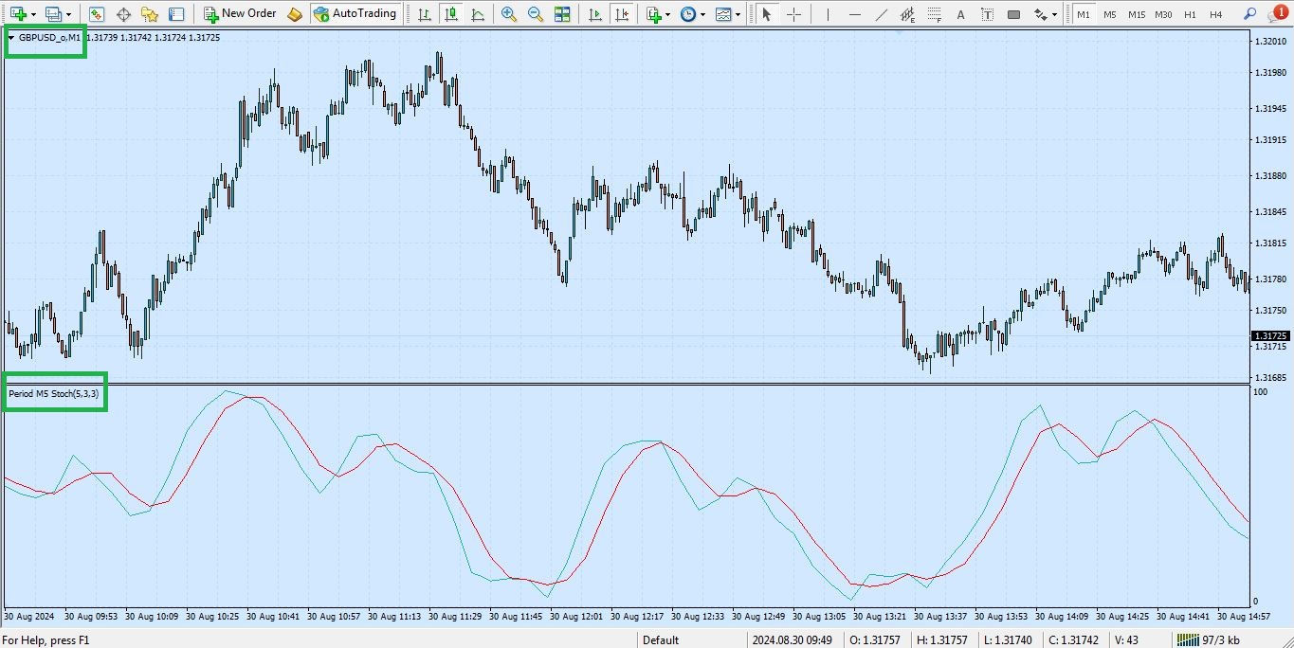Open the Data Window crosshair icon
Viewport: 1294px width, 648px height.
[x=123, y=14]
